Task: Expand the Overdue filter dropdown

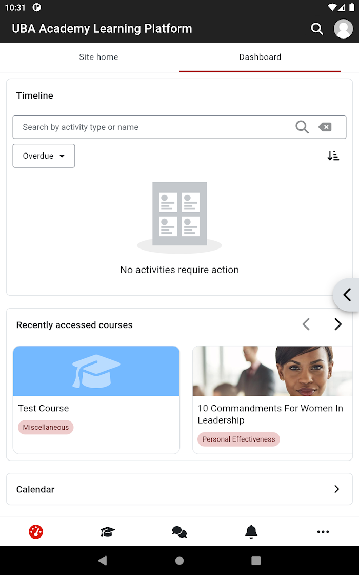Action: coord(44,156)
